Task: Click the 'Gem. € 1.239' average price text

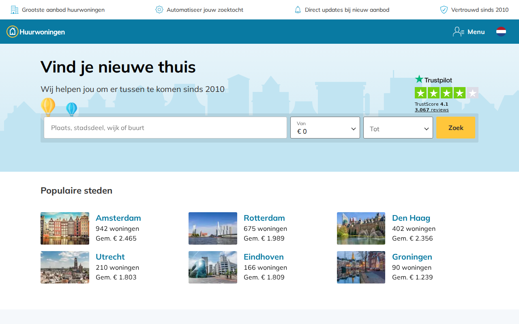Action: pos(412,277)
